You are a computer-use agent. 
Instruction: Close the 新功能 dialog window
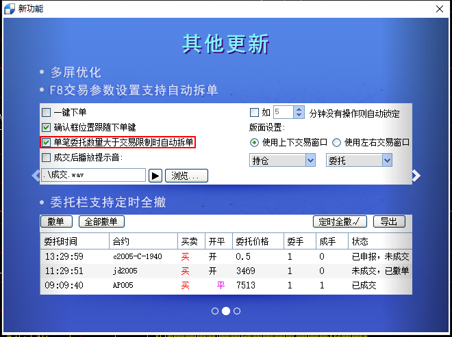[439, 8]
